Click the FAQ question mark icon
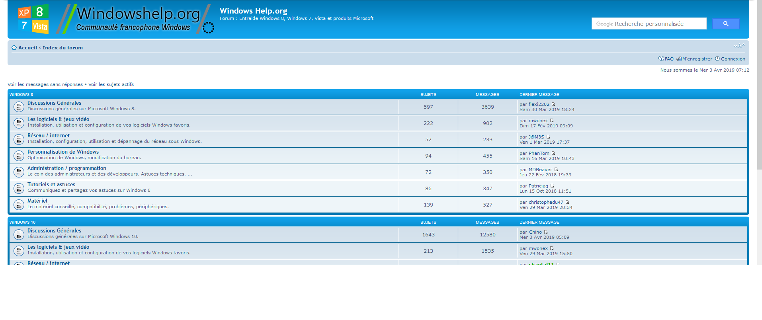This screenshot has width=762, height=320. 661,59
